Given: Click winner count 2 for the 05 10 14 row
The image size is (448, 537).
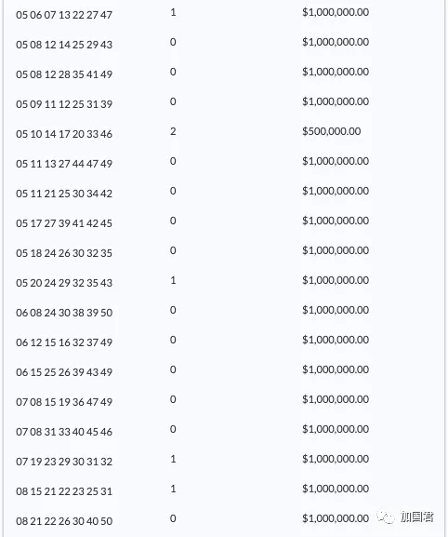Looking at the screenshot, I should pyautogui.click(x=173, y=131).
